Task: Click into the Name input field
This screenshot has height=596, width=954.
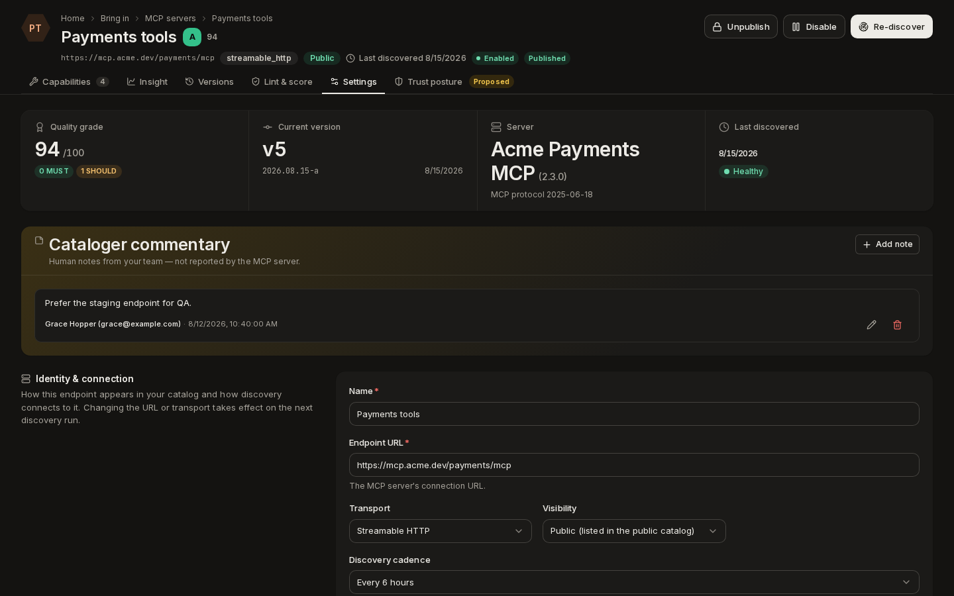Action: point(634,414)
